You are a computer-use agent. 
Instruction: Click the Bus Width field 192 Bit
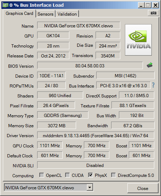pos(137,115)
